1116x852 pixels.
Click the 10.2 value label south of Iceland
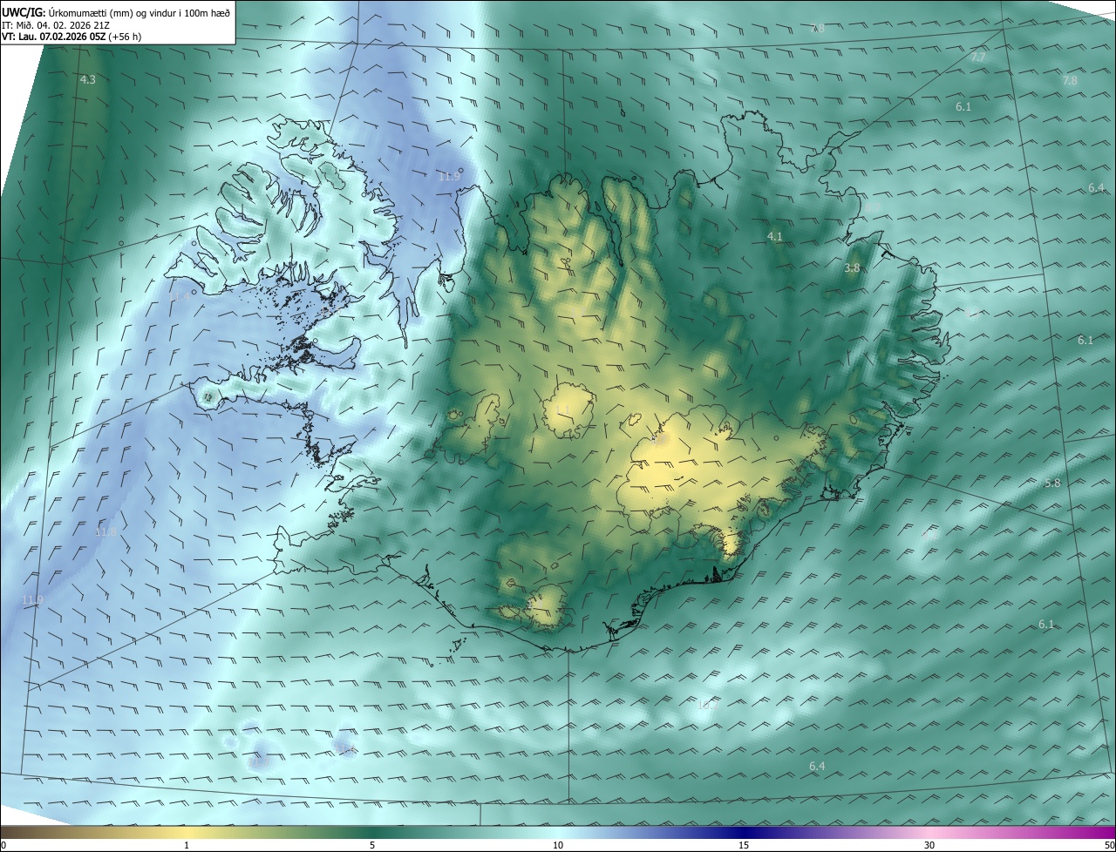(x=707, y=705)
